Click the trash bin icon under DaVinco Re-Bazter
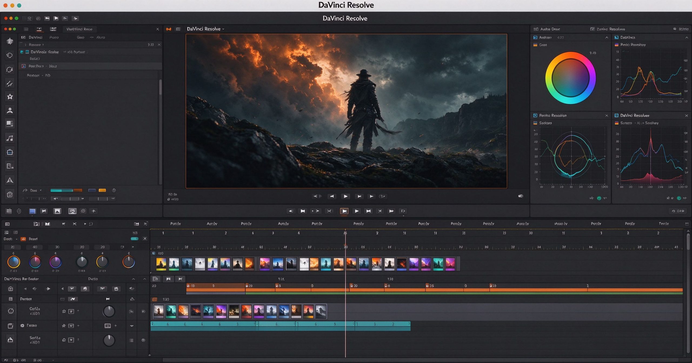This screenshot has height=363, width=692. 11,289
